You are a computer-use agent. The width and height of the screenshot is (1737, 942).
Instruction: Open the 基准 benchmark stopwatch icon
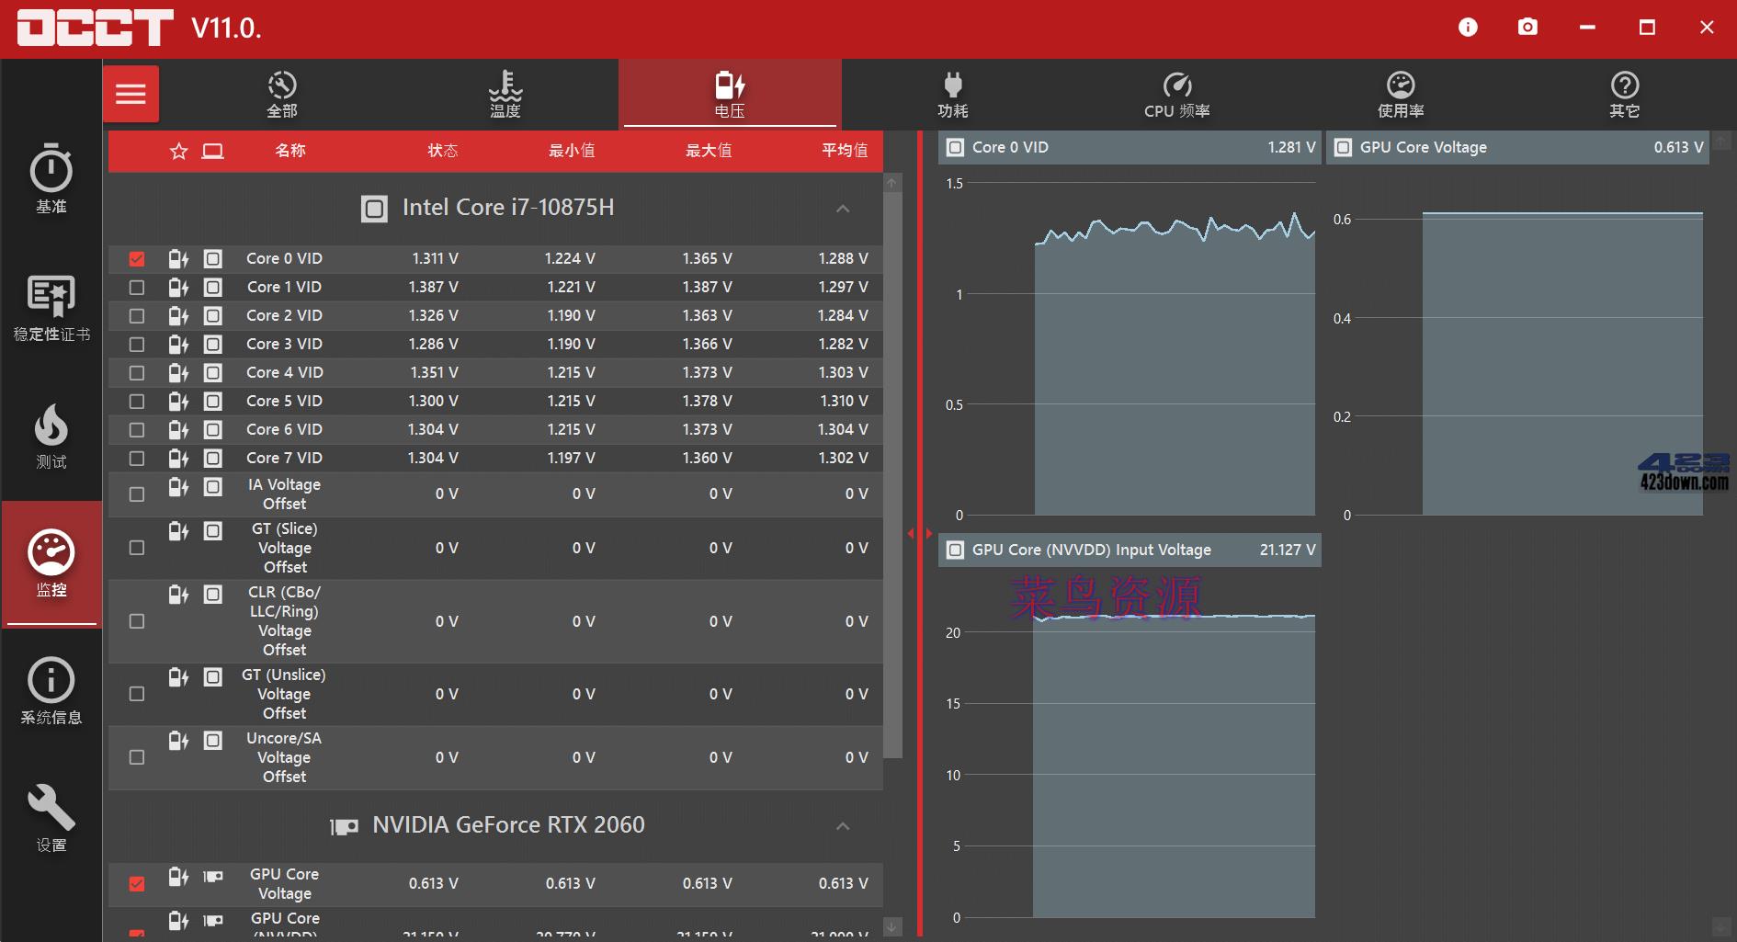pyautogui.click(x=51, y=179)
